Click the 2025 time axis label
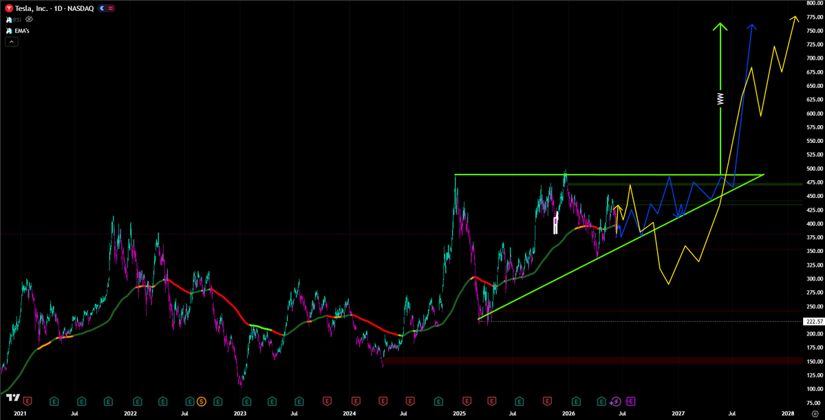This screenshot has height=420, width=825. point(460,414)
